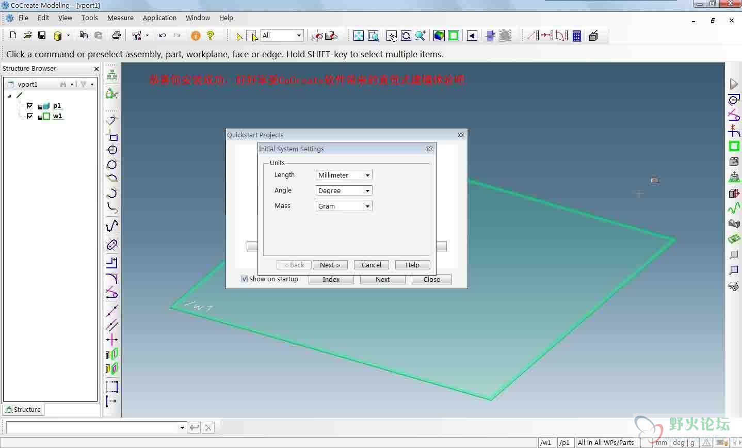Click the green workplane icon on right toolbar

(x=734, y=147)
